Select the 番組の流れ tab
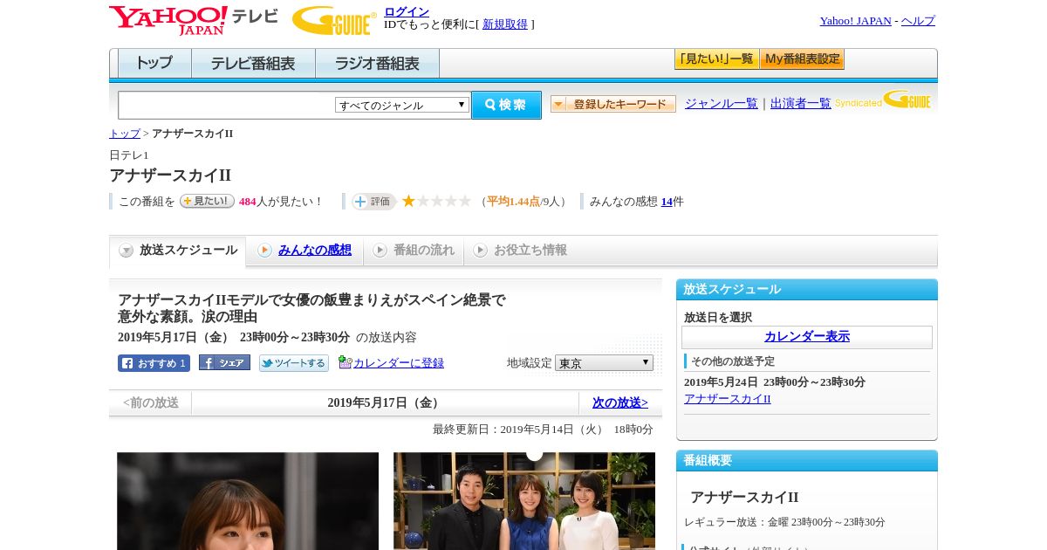This screenshot has width=1047, height=550. pyautogui.click(x=414, y=251)
